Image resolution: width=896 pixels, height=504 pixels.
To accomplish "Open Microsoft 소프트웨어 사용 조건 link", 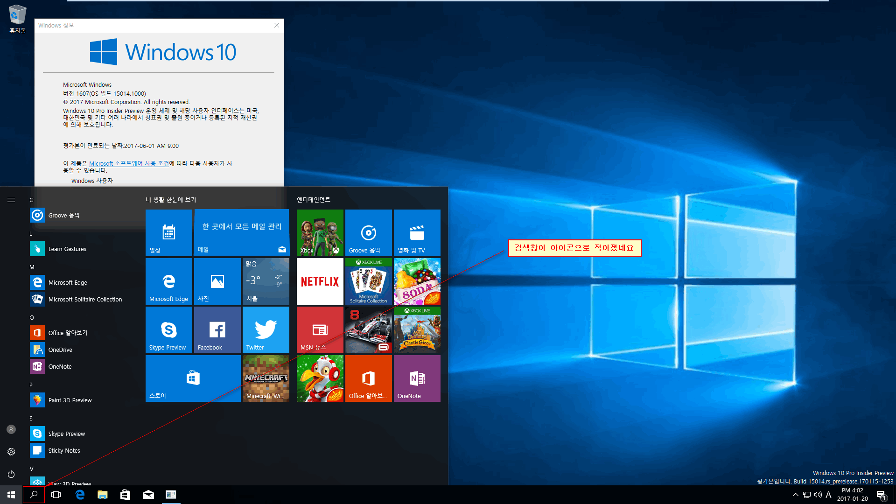I will (129, 163).
